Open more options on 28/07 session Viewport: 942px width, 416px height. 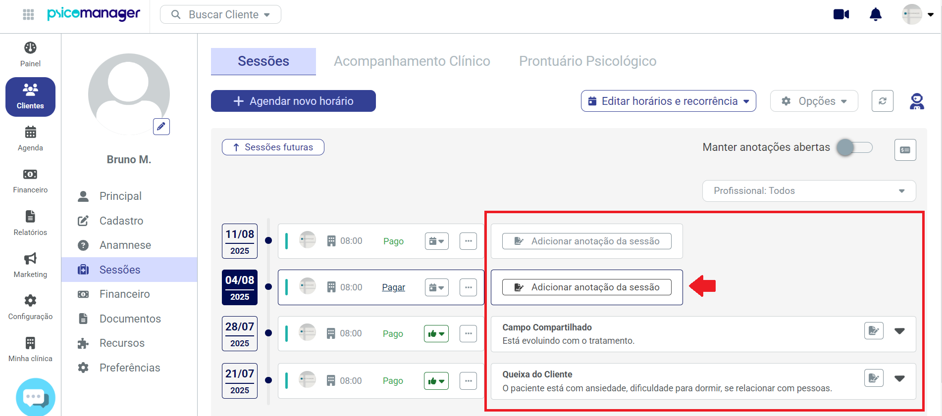point(468,334)
